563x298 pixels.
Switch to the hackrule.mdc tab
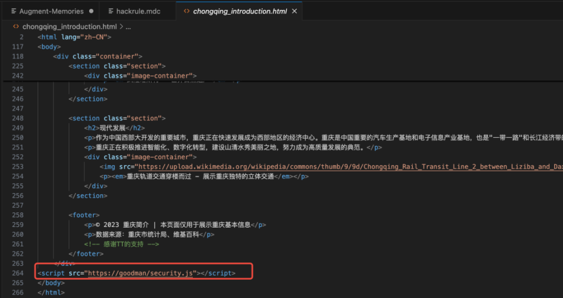pyautogui.click(x=138, y=11)
